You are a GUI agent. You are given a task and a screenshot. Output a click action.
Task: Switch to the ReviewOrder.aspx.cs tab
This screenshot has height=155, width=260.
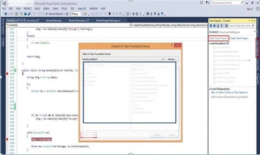tap(77, 20)
